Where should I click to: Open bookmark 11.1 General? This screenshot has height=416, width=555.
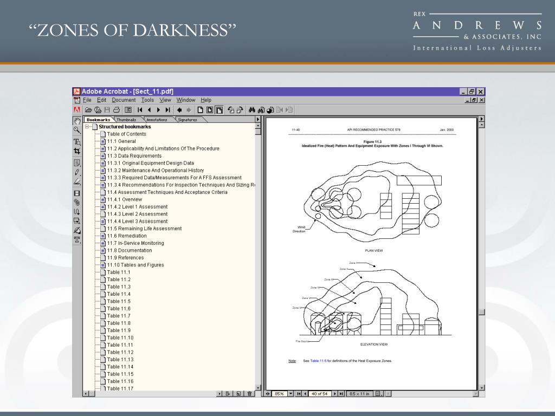point(121,141)
